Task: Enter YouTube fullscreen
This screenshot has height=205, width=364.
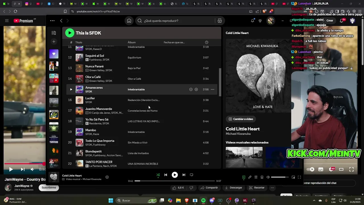Action: coord(351,169)
